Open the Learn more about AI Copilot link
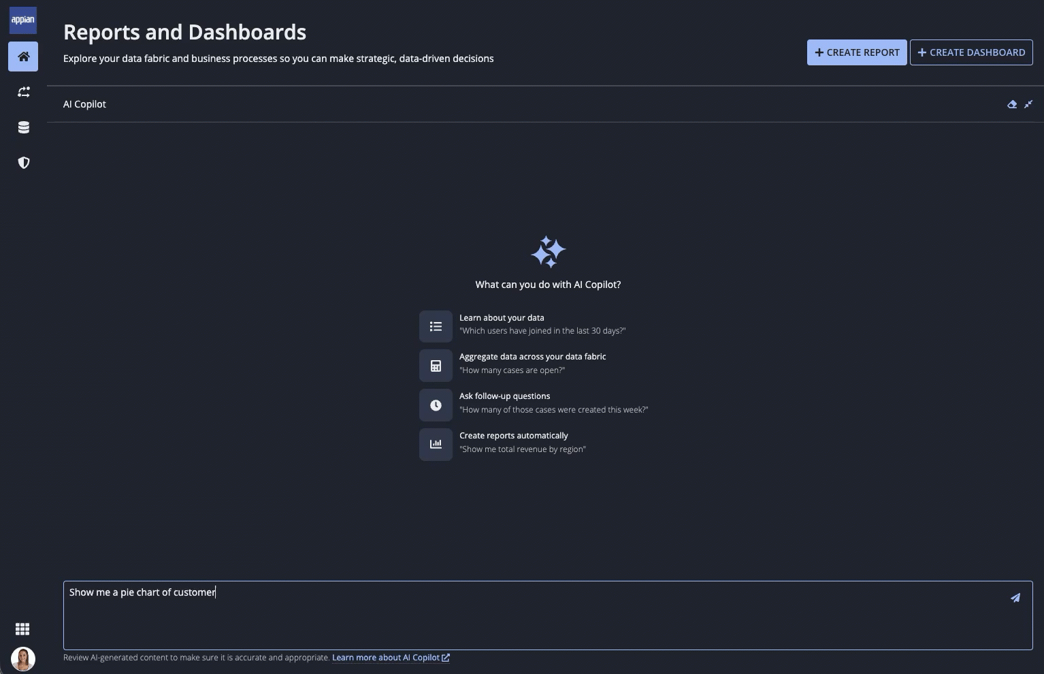Image resolution: width=1044 pixels, height=674 pixels. pos(391,658)
